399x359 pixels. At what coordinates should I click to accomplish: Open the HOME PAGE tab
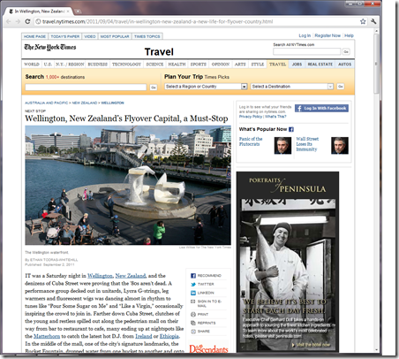click(x=34, y=36)
